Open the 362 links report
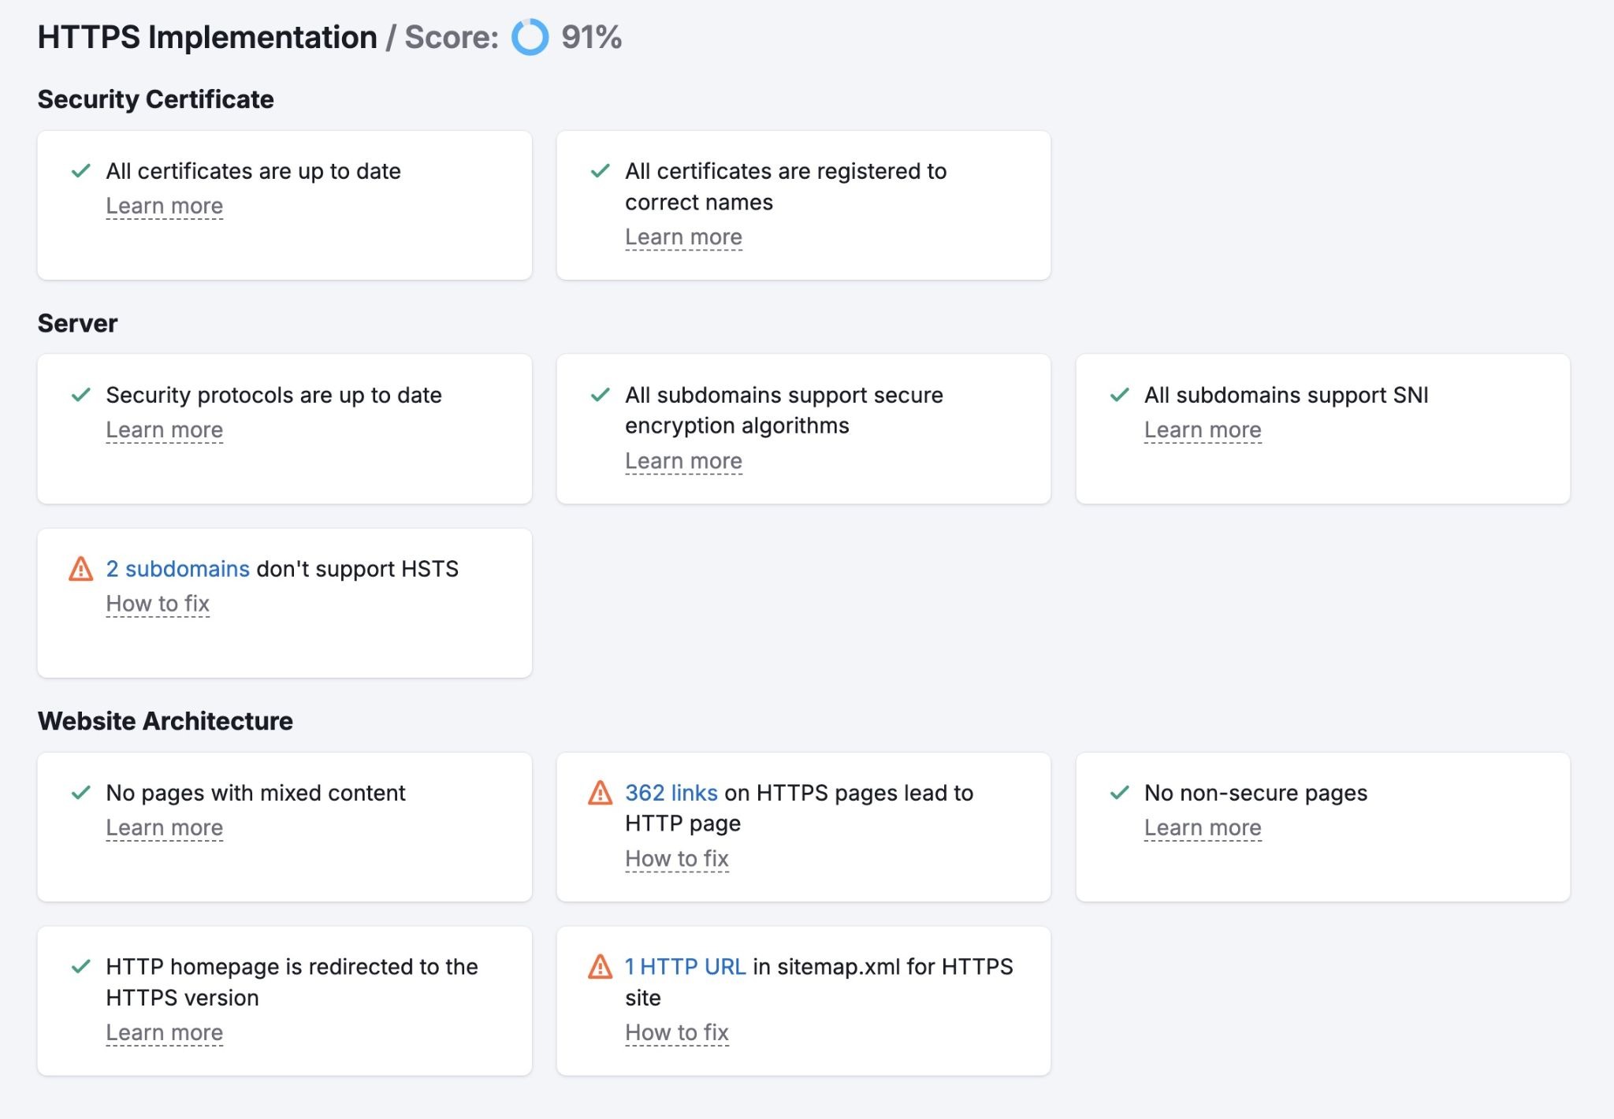Viewport: 1614px width, 1119px height. [669, 794]
